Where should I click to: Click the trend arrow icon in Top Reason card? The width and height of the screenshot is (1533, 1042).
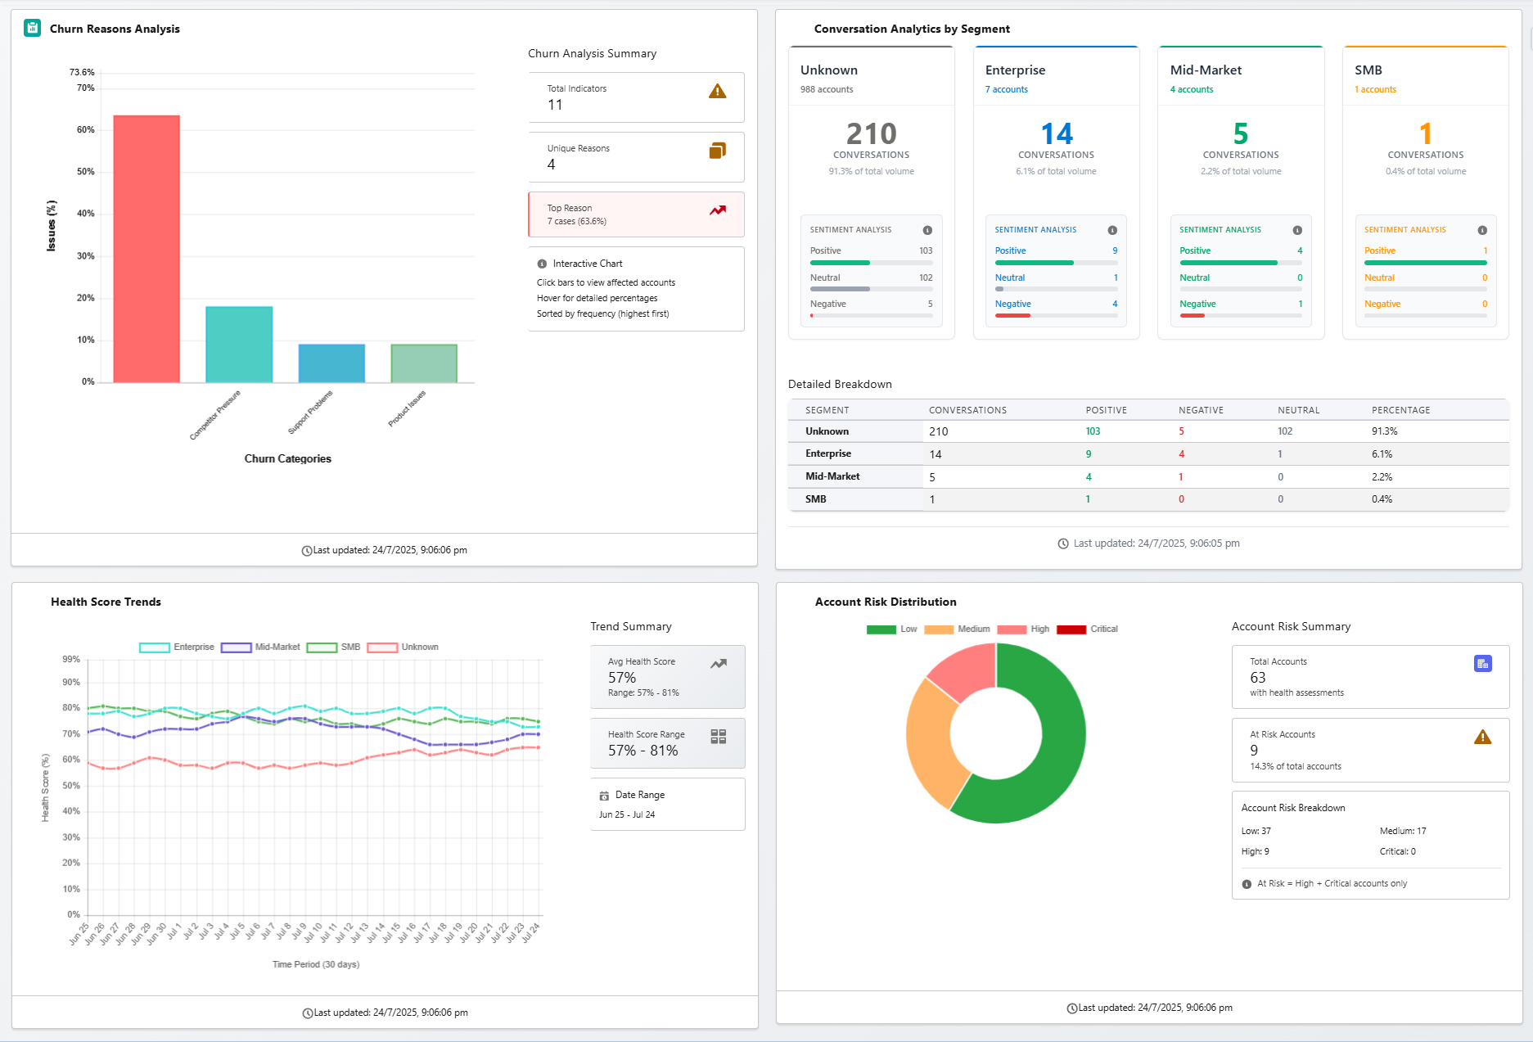tap(718, 211)
